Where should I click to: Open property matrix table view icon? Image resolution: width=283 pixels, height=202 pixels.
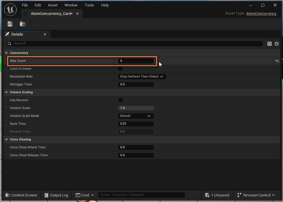tap(270, 44)
